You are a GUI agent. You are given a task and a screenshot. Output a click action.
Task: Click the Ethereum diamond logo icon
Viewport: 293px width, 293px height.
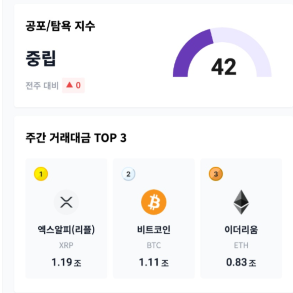coord(241,202)
